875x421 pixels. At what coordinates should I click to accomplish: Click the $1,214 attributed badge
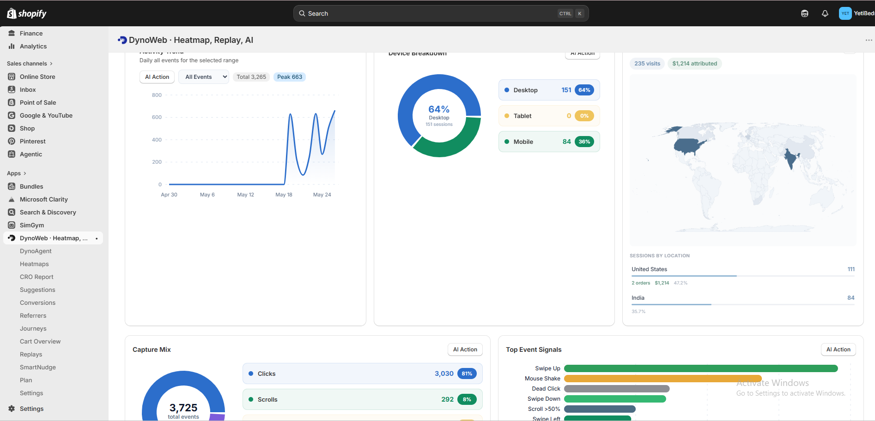(695, 64)
